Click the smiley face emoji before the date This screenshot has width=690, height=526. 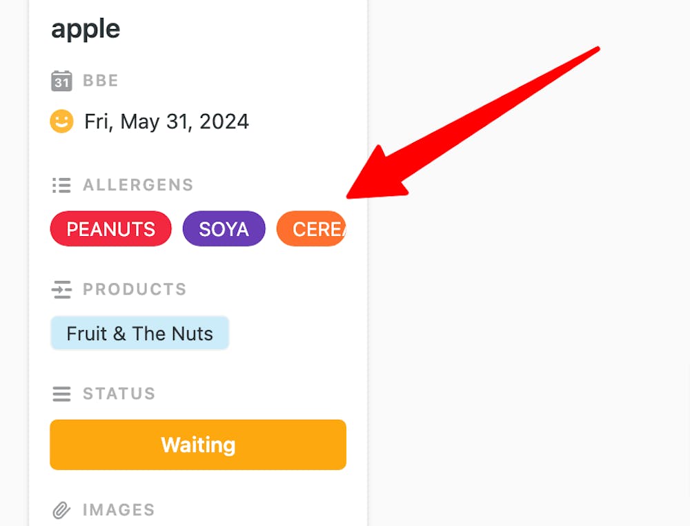(61, 121)
